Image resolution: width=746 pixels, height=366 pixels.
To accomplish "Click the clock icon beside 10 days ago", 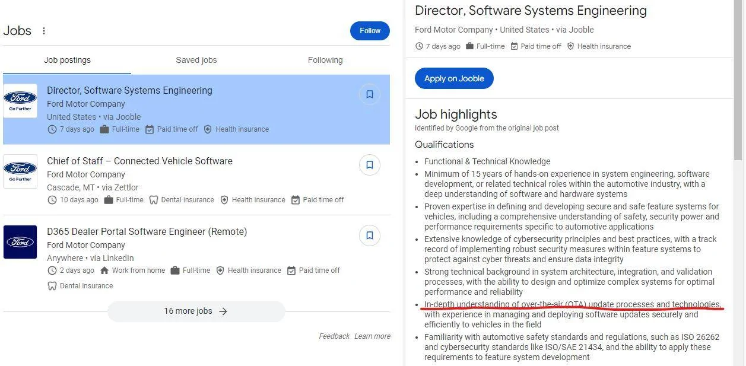I will 52,200.
